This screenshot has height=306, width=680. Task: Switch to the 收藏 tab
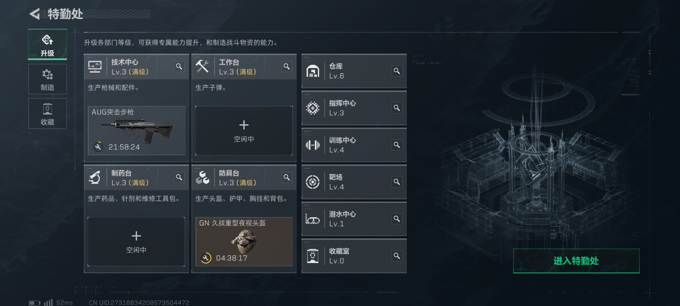pos(48,114)
